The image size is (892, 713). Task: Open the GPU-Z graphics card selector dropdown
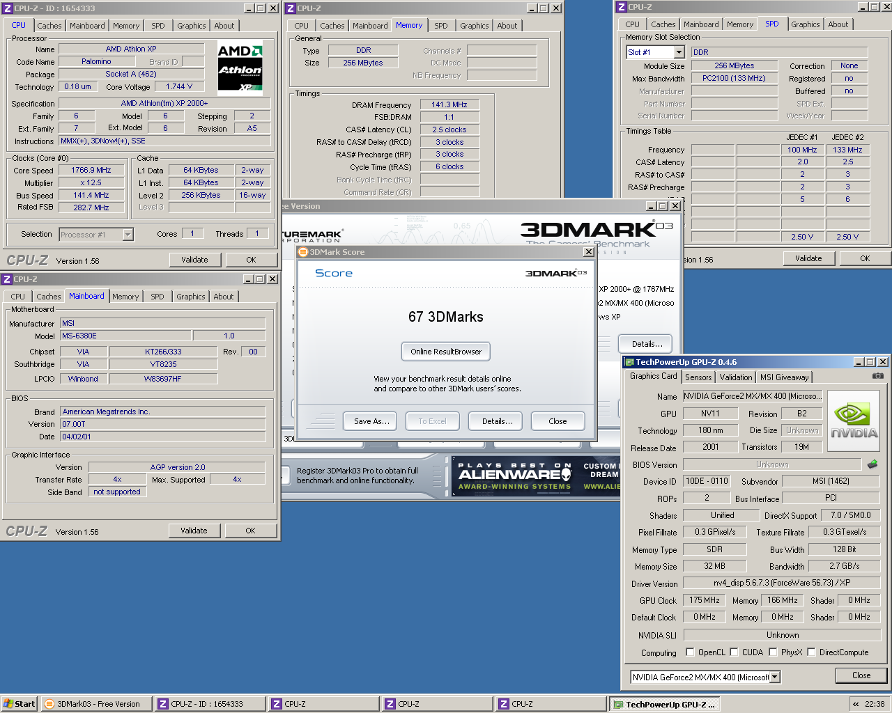pyautogui.click(x=774, y=677)
